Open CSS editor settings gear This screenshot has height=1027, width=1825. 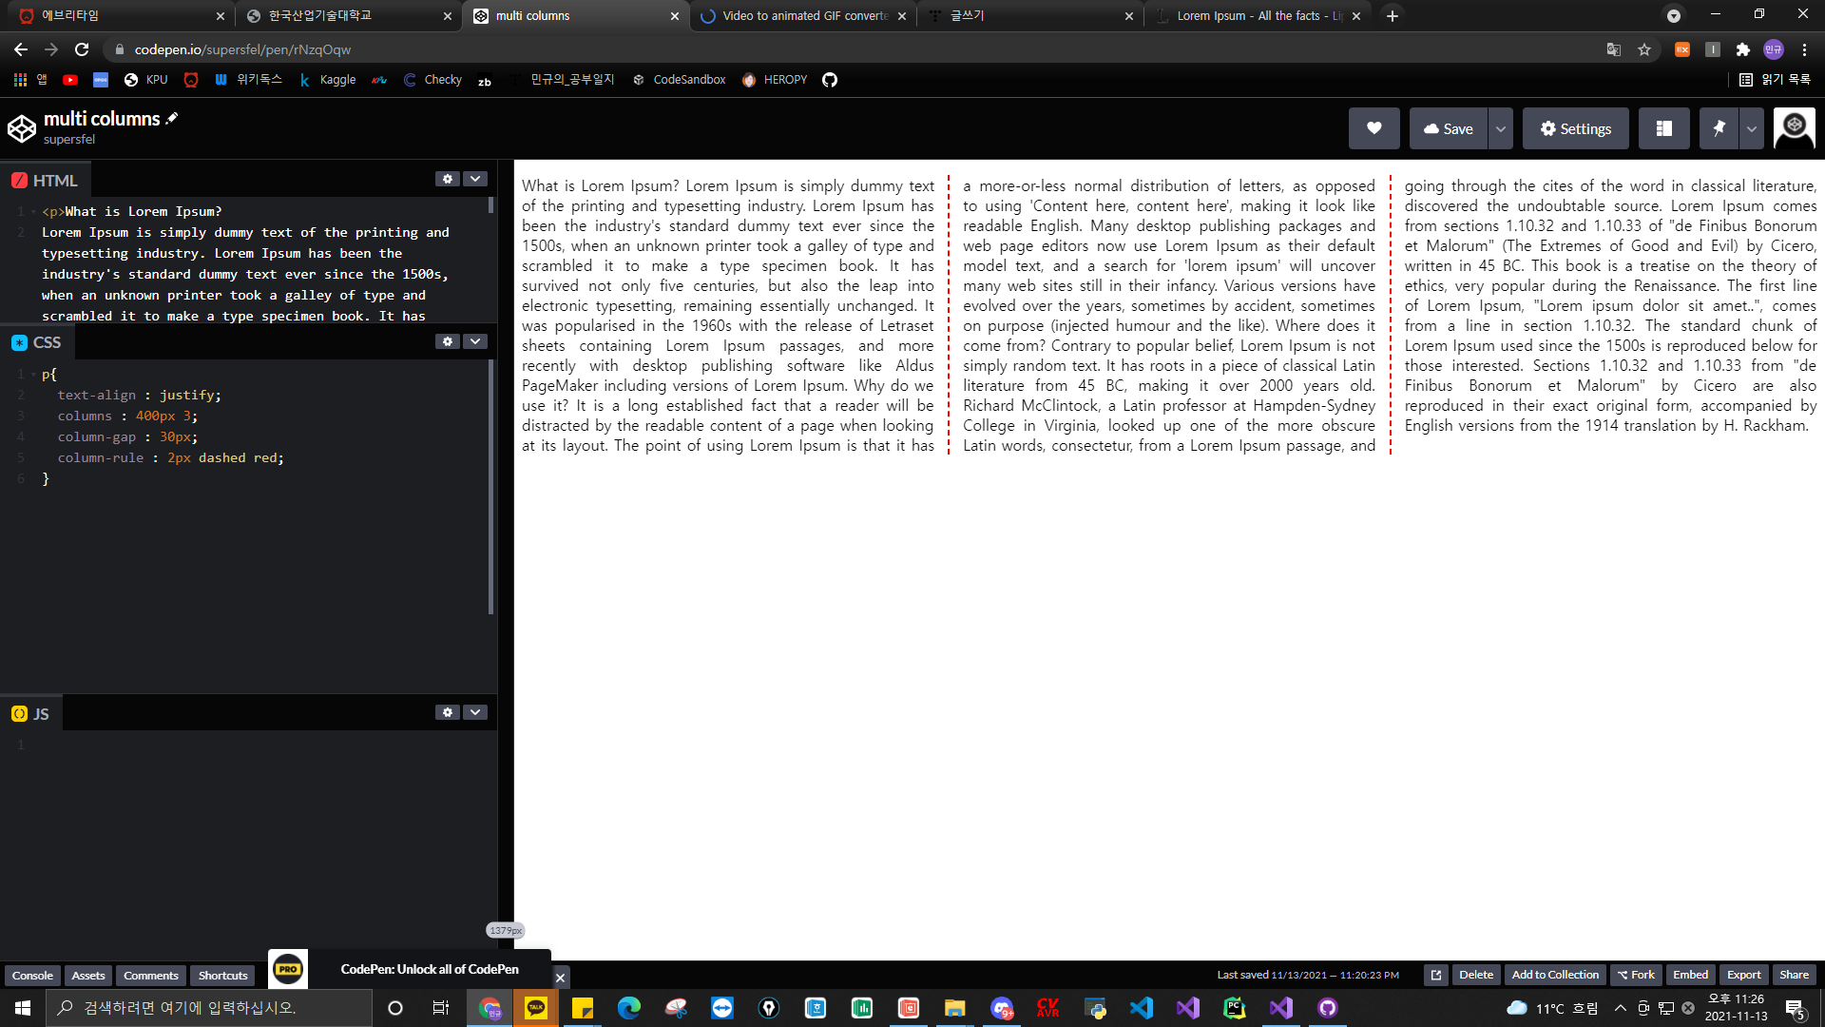[448, 341]
